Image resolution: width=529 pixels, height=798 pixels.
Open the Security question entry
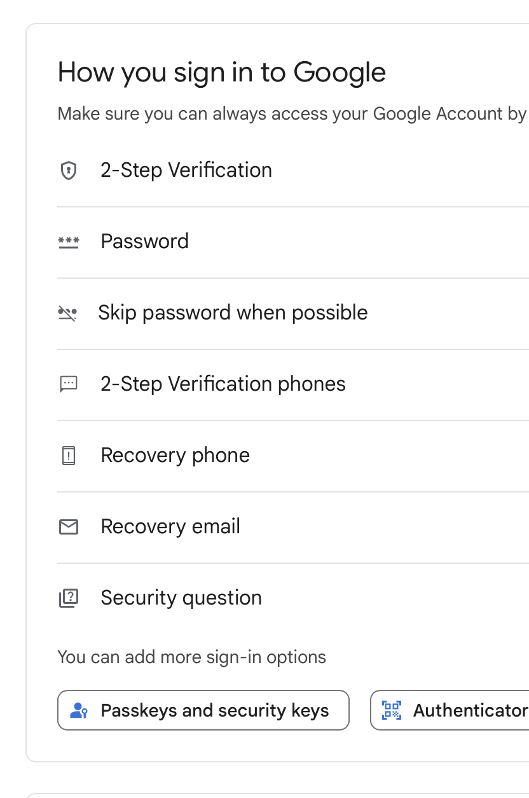[181, 598]
